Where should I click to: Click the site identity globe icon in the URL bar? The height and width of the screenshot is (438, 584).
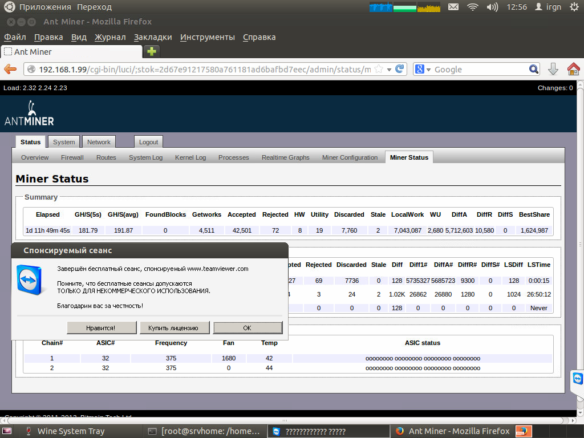pyautogui.click(x=31, y=69)
